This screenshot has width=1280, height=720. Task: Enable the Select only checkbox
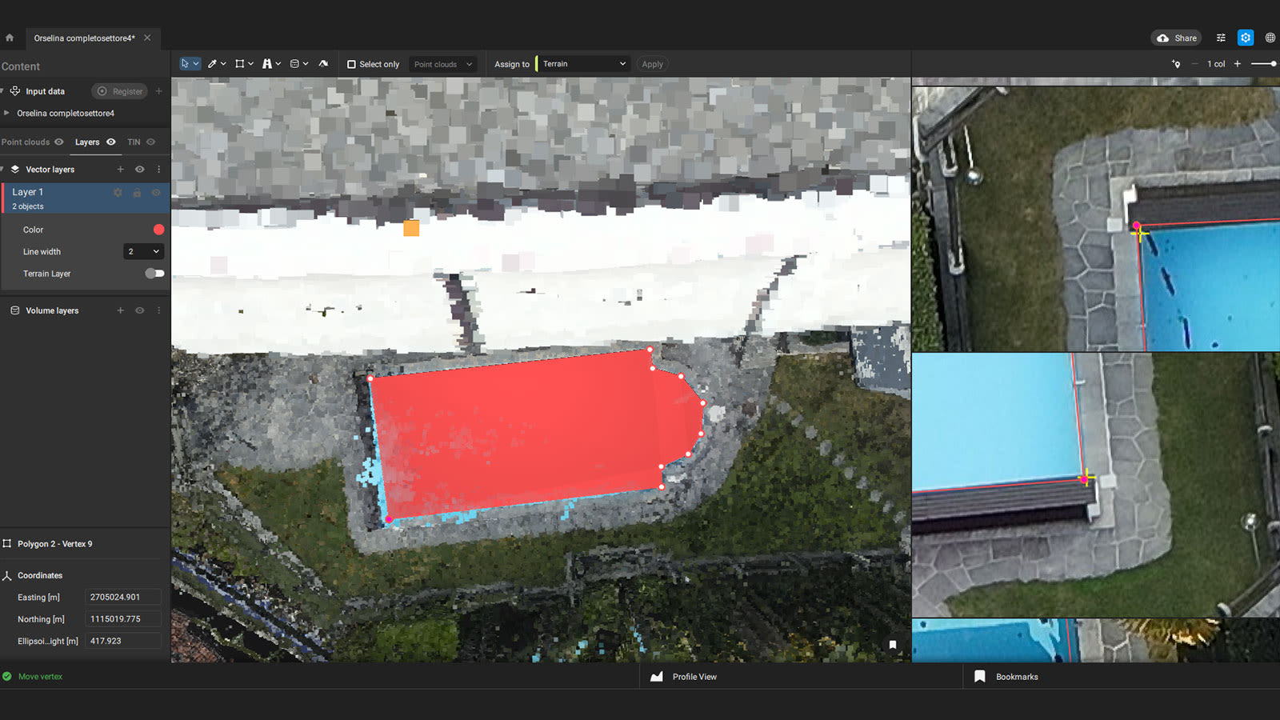tap(351, 63)
